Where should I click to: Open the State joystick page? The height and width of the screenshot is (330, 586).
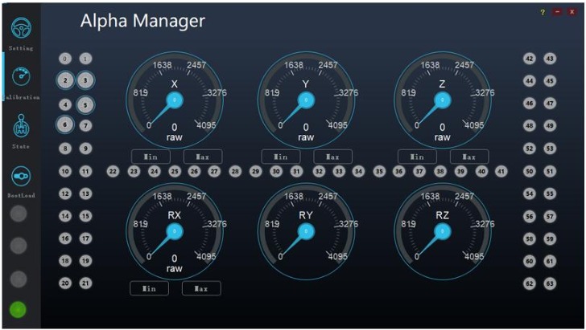click(x=20, y=127)
